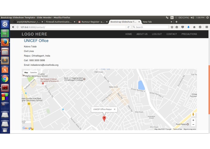Click the LOGO HERE brand link
The image size is (210, 149).
coord(34,34)
